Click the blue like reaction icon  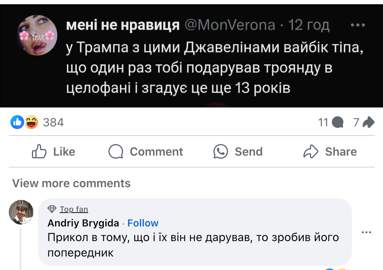click(x=17, y=122)
